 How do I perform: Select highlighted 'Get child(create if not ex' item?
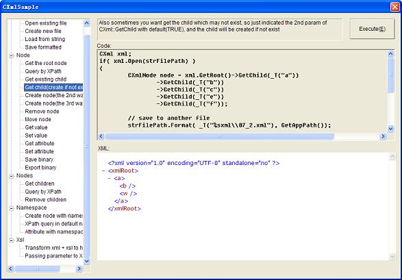click(x=53, y=88)
